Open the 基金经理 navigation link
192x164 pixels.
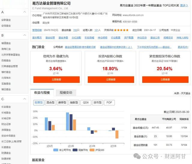pyautogui.click(x=50, y=38)
